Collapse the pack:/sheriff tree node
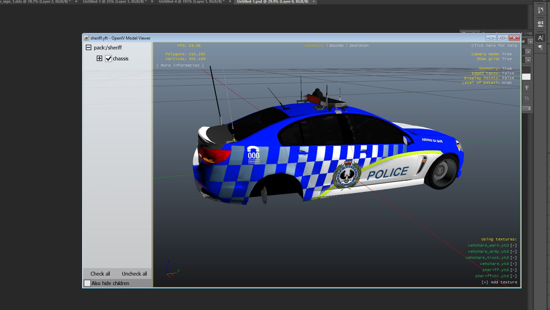Screen dimensions: 550x310 (89, 47)
